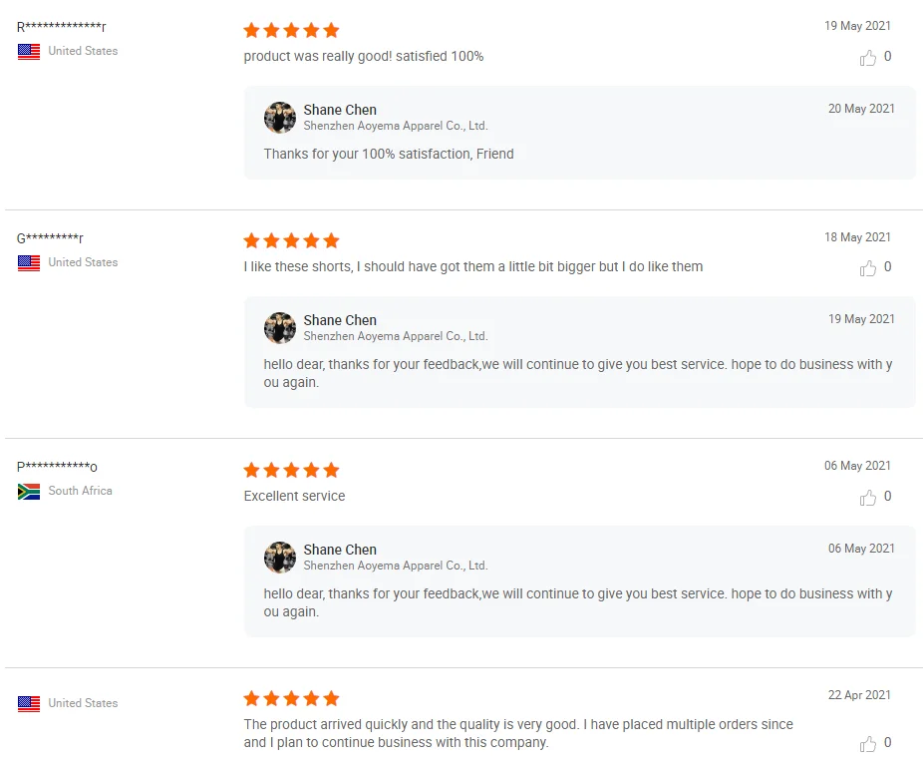Click Shenzhen Aoyema Apparel Co. in 06 May reply
Image resolution: width=923 pixels, height=763 pixels.
click(x=396, y=566)
